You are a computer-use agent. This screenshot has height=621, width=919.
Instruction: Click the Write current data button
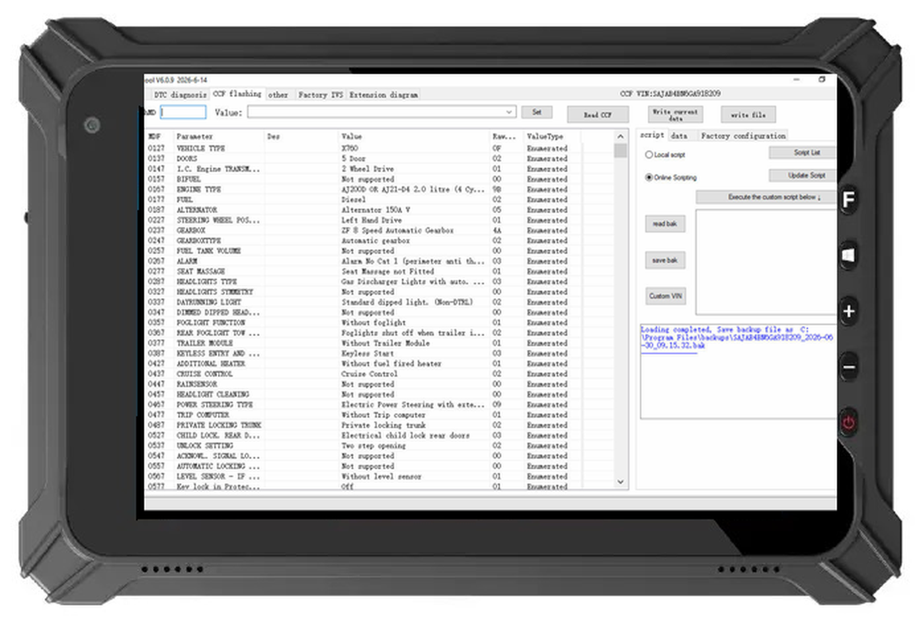coord(675,114)
